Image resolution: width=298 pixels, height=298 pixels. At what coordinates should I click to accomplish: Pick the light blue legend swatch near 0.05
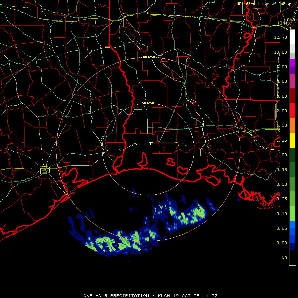[292, 224]
